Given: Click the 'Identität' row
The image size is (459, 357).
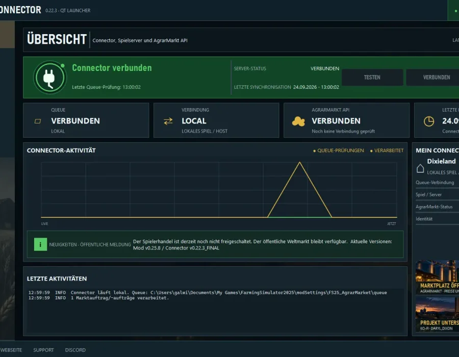Looking at the screenshot, I should coord(437,219).
